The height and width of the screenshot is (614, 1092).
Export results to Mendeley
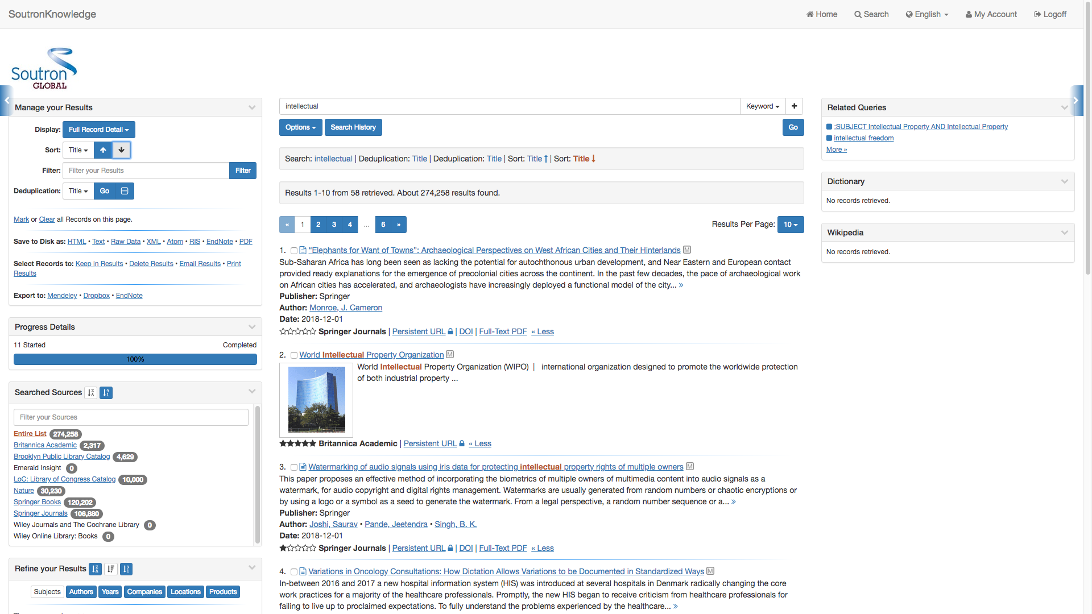62,296
